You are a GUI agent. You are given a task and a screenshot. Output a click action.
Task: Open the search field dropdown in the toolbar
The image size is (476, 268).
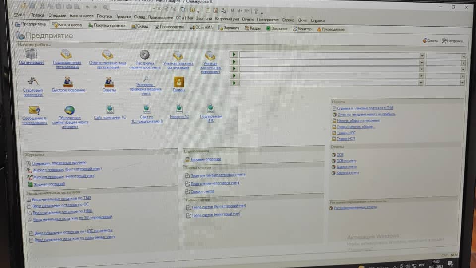pos(153,9)
